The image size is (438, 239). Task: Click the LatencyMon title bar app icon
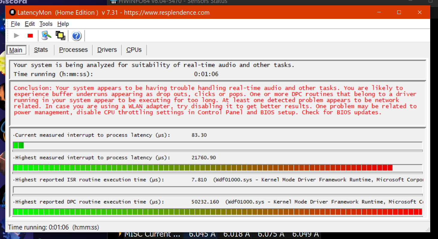[x=12, y=13]
